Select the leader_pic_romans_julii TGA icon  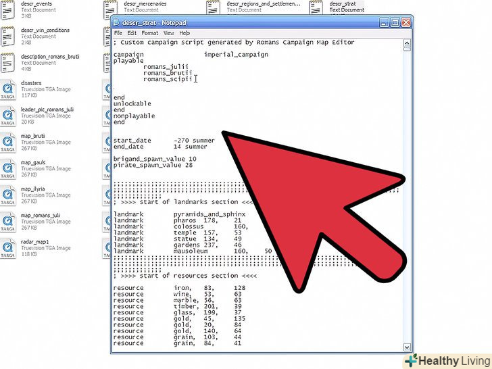pos(7,116)
